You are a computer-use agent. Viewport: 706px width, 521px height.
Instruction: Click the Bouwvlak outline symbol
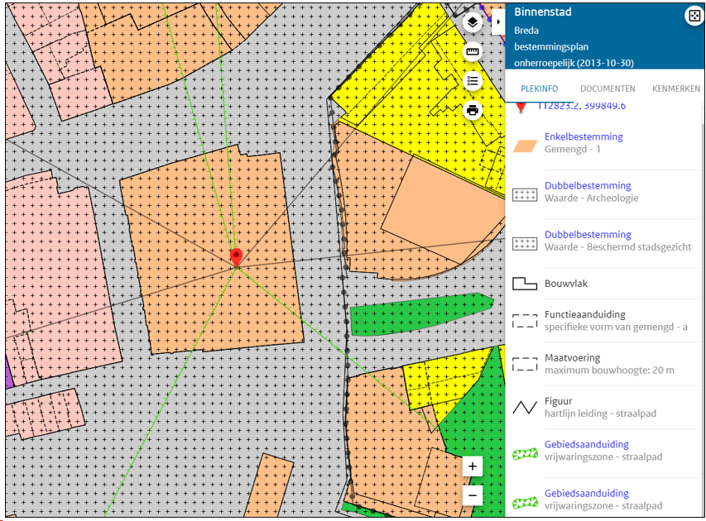525,284
